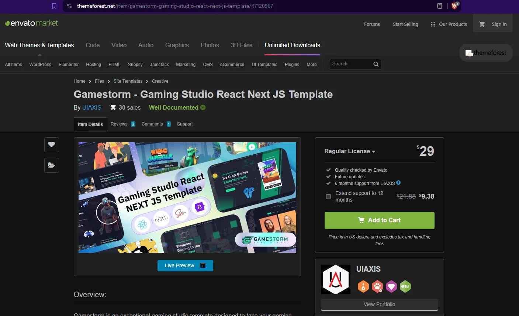Open UIAXIS author link under title
This screenshot has height=316, width=519.
(92, 107)
